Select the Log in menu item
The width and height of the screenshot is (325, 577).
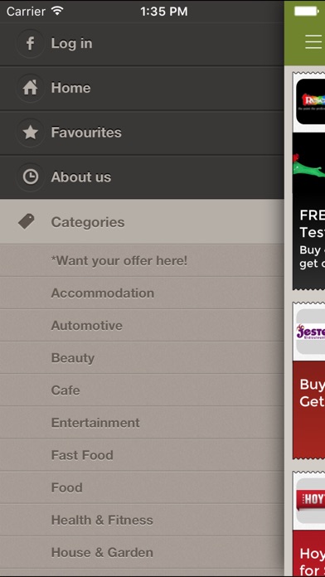142,44
